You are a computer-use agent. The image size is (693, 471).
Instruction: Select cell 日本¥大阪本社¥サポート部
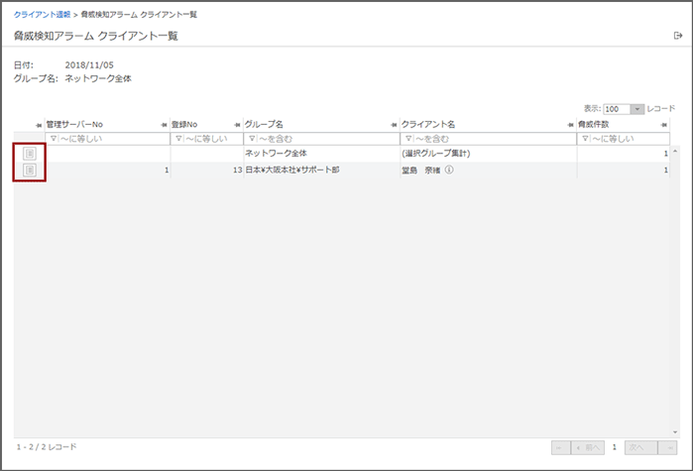tap(292, 170)
